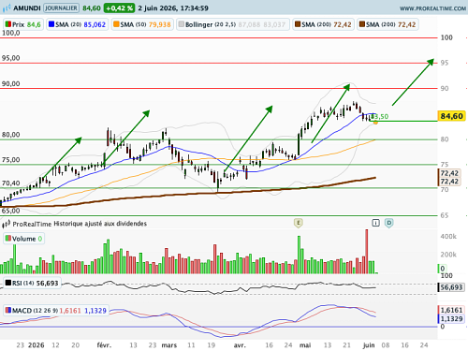Screen dimensions: 468x351
Task: Click the 75,00 support level label
Action: tap(11, 160)
